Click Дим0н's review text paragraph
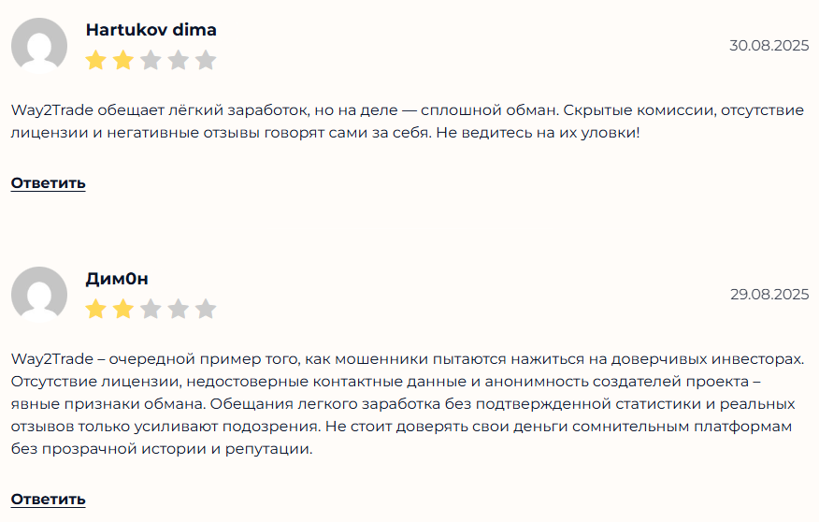819x522 pixels. [408, 403]
